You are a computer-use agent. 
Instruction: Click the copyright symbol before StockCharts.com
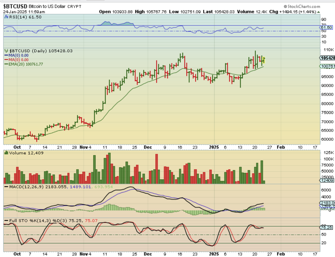pyautogui.click(x=285, y=6)
